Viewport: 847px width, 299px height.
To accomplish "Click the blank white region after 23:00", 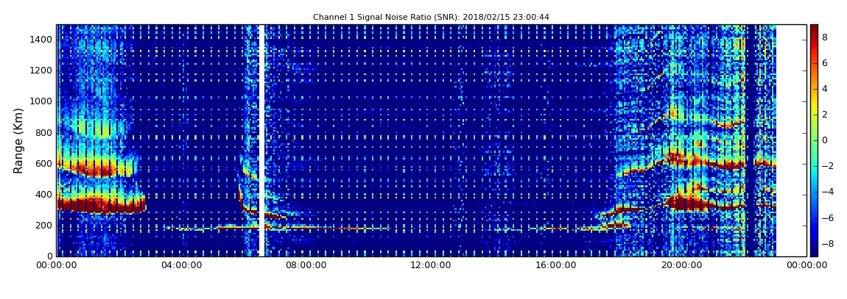I will (791, 140).
